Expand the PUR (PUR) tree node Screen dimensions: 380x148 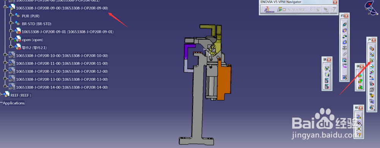pos(10,15)
